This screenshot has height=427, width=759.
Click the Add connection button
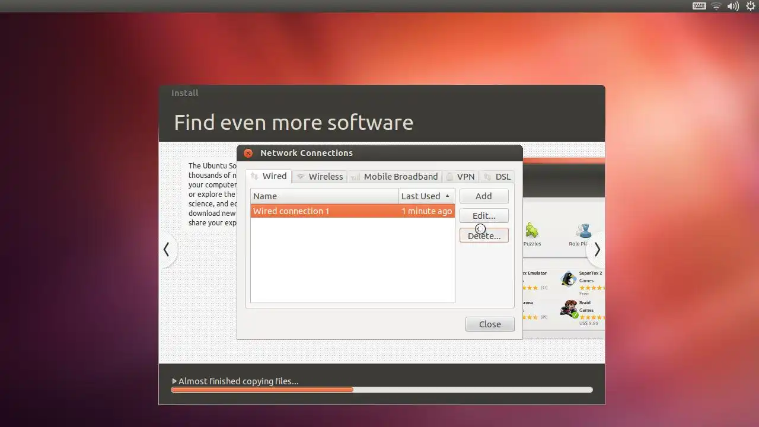click(x=484, y=196)
